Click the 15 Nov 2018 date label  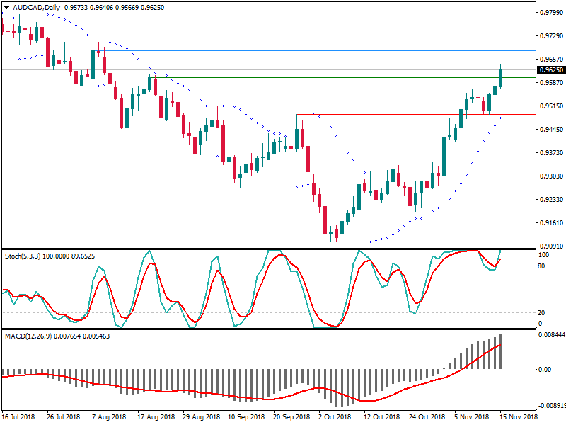point(519,416)
